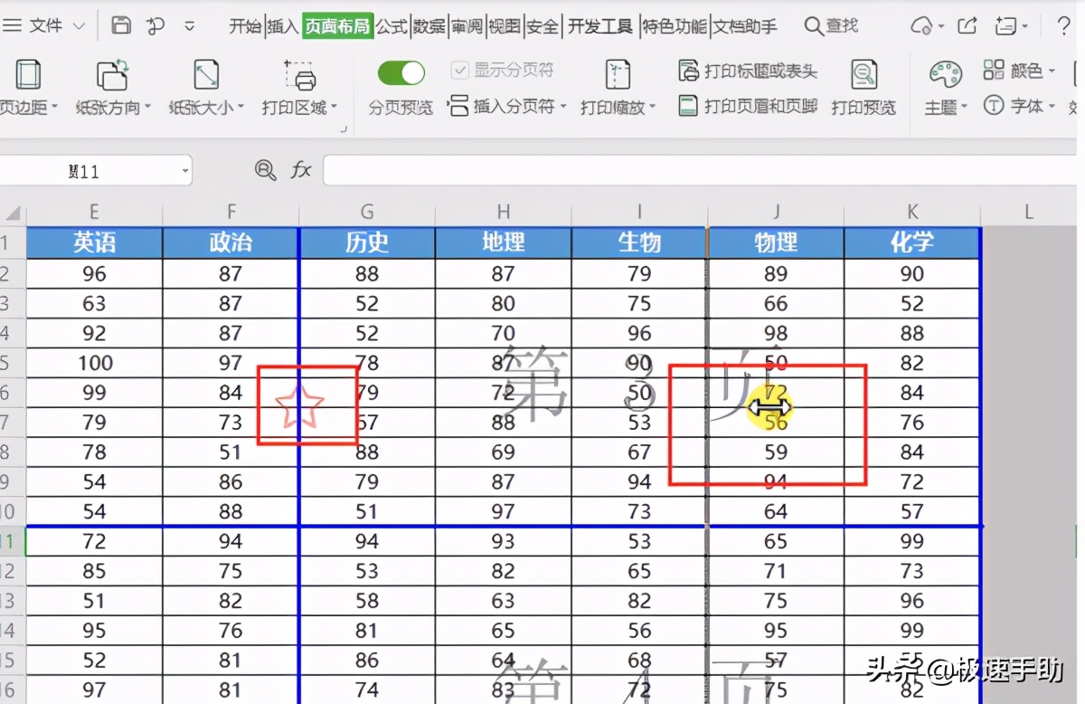1085x704 pixels.
Task: Click the fx insert function icon
Action: click(301, 170)
